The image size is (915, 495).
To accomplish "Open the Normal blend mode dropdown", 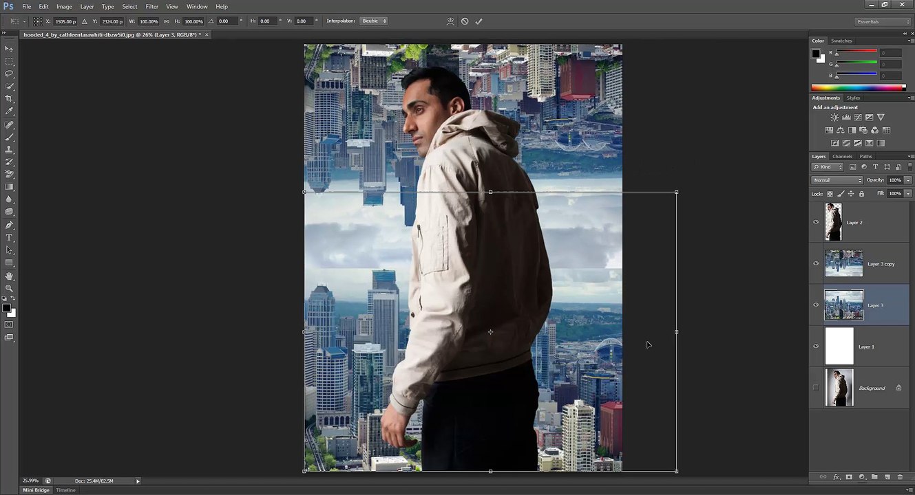I will tap(837, 180).
